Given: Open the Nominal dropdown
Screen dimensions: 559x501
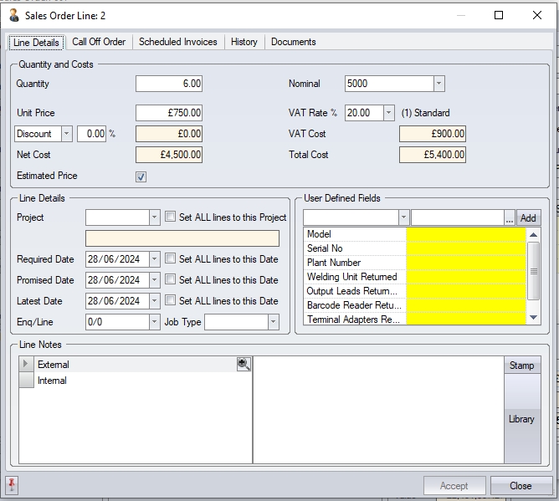Looking at the screenshot, I should (438, 84).
